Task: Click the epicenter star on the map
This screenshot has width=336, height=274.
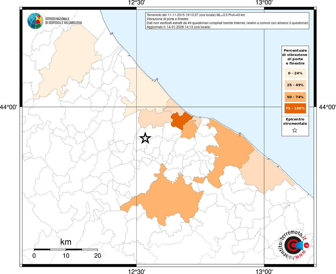Action: [145, 138]
